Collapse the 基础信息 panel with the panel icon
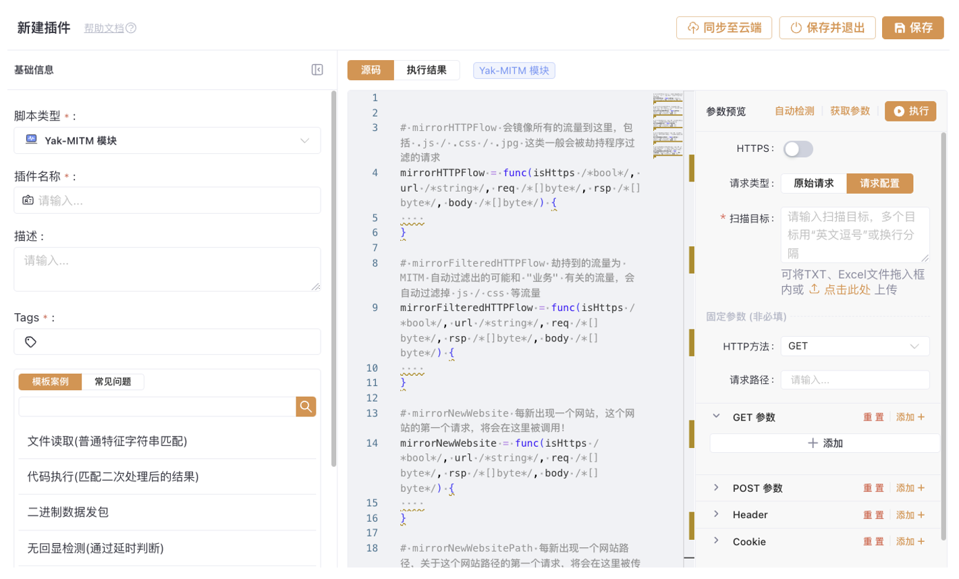Viewport: 959px width, 579px height. [317, 70]
